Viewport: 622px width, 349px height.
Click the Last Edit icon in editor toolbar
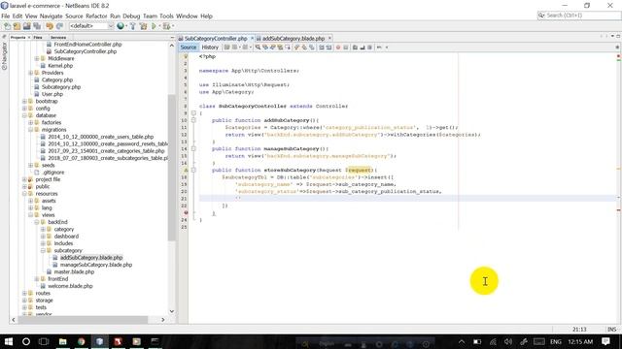(226, 48)
